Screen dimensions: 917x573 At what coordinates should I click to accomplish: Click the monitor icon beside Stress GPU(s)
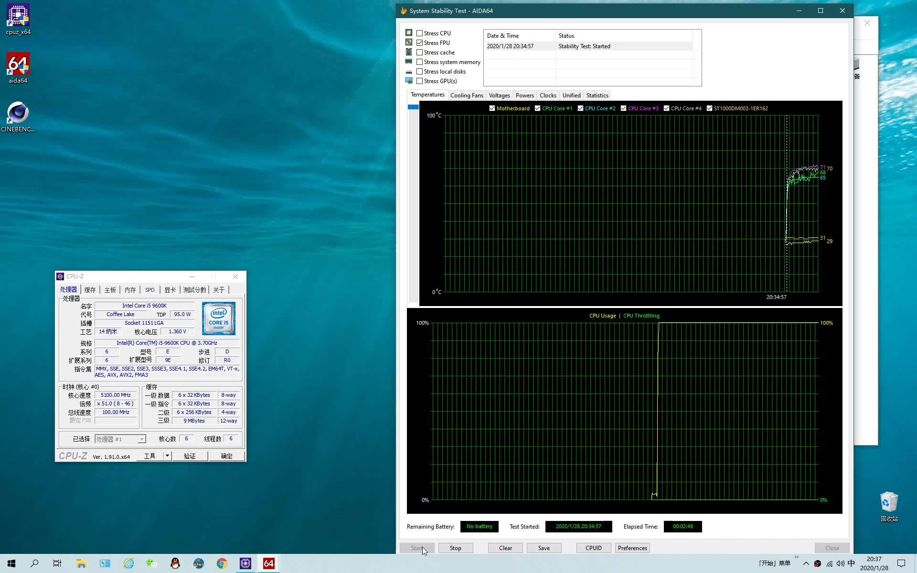point(409,81)
